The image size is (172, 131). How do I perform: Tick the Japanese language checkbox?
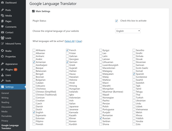click(67, 106)
